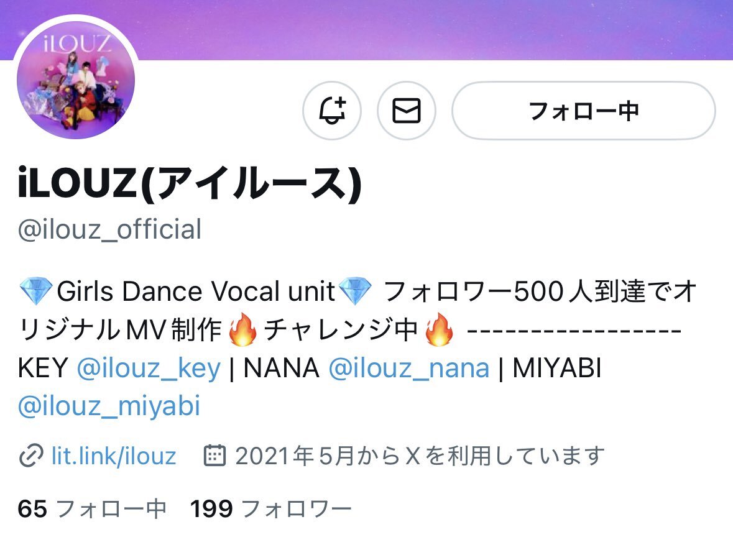Image resolution: width=733 pixels, height=550 pixels.
Task: Click the fire emoji after チャレンジ中
Action: [438, 329]
